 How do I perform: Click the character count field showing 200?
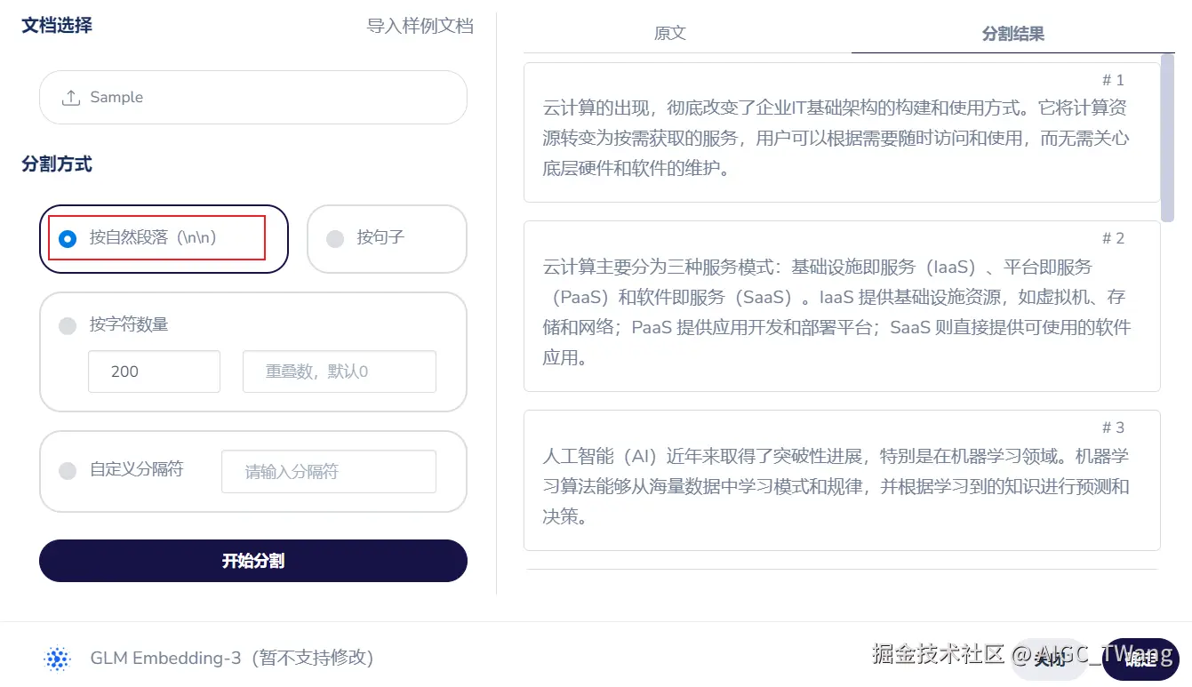[154, 371]
